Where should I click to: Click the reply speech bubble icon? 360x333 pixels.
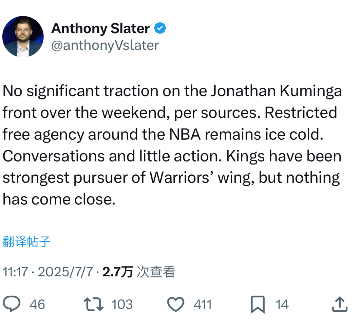[x=12, y=304]
